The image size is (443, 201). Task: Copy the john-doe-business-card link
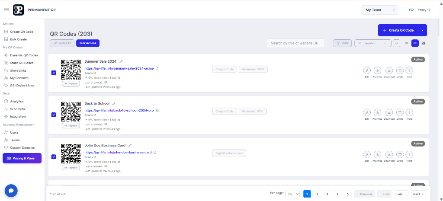pos(155,153)
